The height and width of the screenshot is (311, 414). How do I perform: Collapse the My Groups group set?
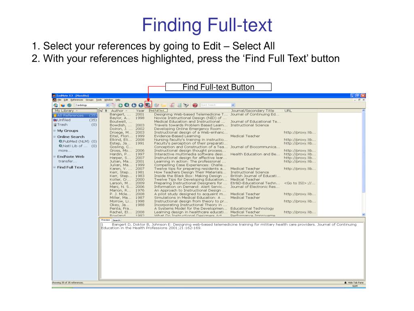coord(55,131)
